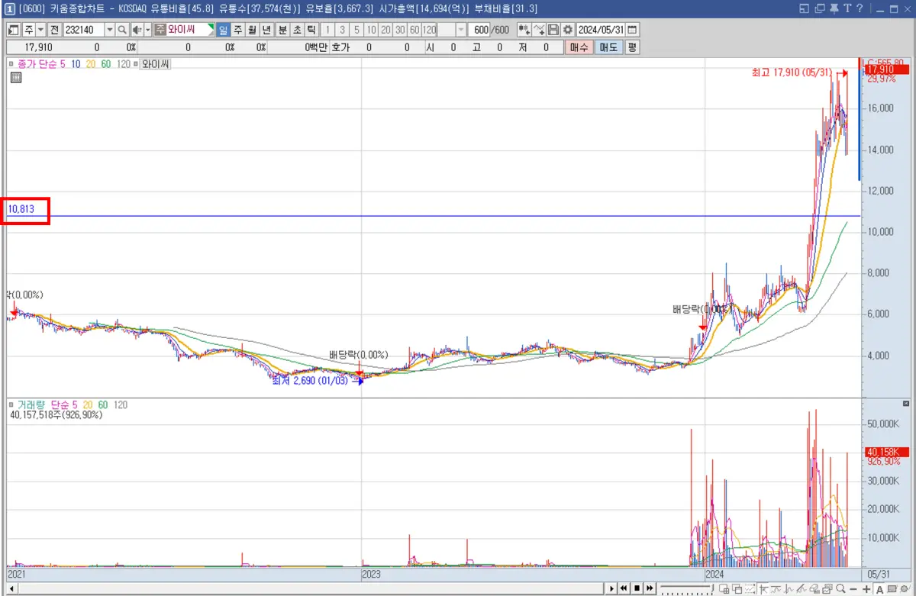Image resolution: width=916 pixels, height=596 pixels.
Task: Click the play forward playback button
Action: pyautogui.click(x=612, y=588)
